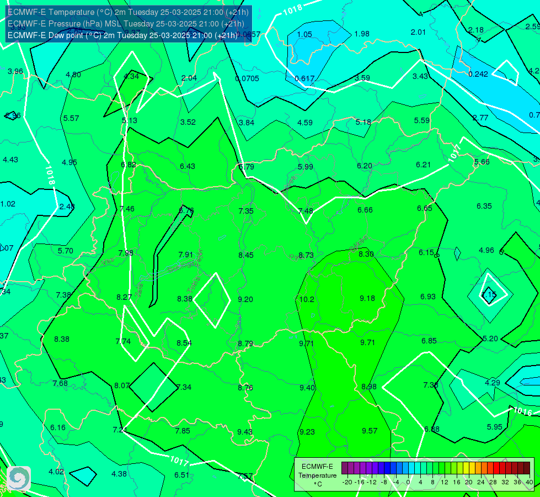Click the 8.30 temperature value
Viewport: 540px width, 497px height.
(x=366, y=254)
